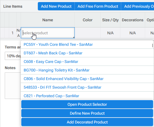
Task: Choose PC55Y Youth Core Blend Tee
Action: click(x=87, y=45)
